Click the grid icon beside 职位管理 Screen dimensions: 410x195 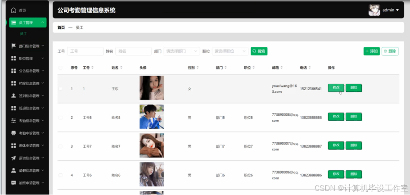coord(14,59)
